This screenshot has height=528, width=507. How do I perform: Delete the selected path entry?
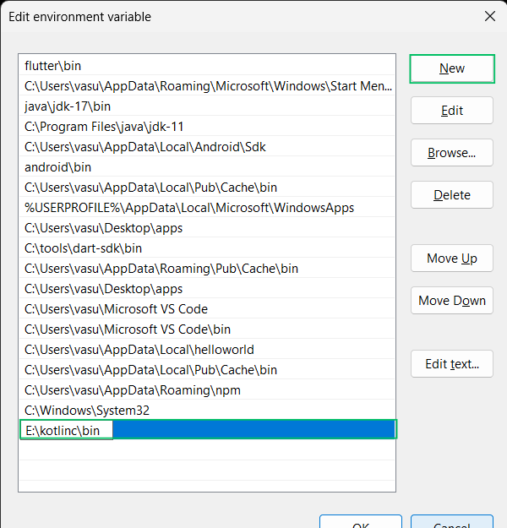(452, 195)
